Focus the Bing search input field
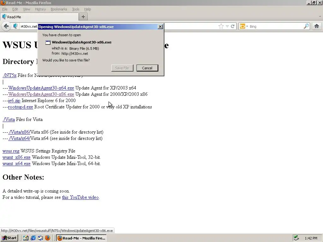Screen dimensions: 323x242 (x=275, y=26)
